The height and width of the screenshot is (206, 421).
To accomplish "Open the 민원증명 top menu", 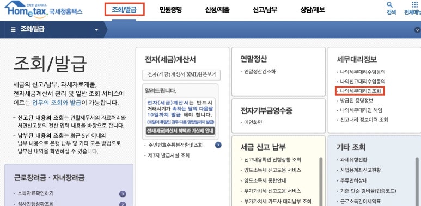I will 171,10.
